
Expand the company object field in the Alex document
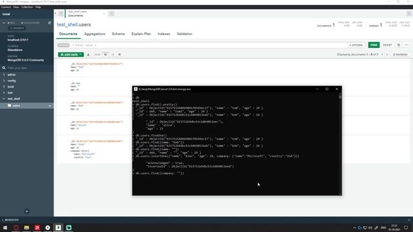pos(69,151)
